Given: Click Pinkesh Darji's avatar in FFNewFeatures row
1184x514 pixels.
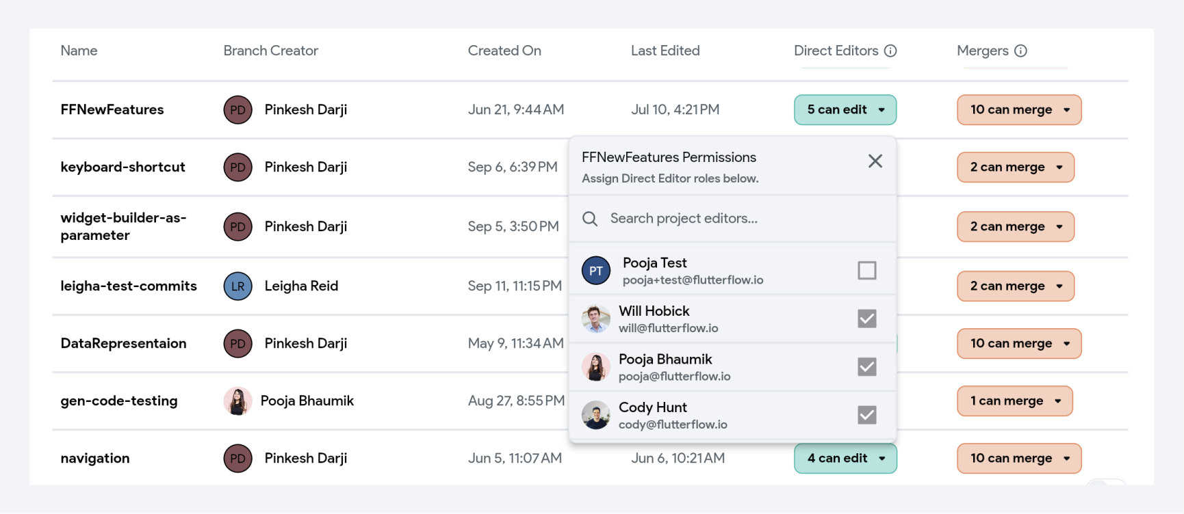Looking at the screenshot, I should (x=238, y=110).
